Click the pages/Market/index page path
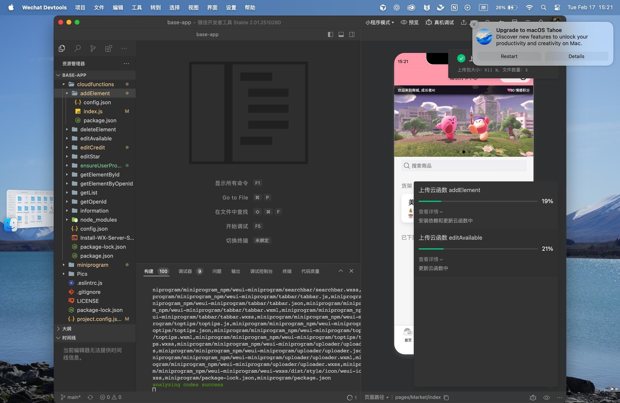Image resolution: width=620 pixels, height=403 pixels. [x=418, y=397]
